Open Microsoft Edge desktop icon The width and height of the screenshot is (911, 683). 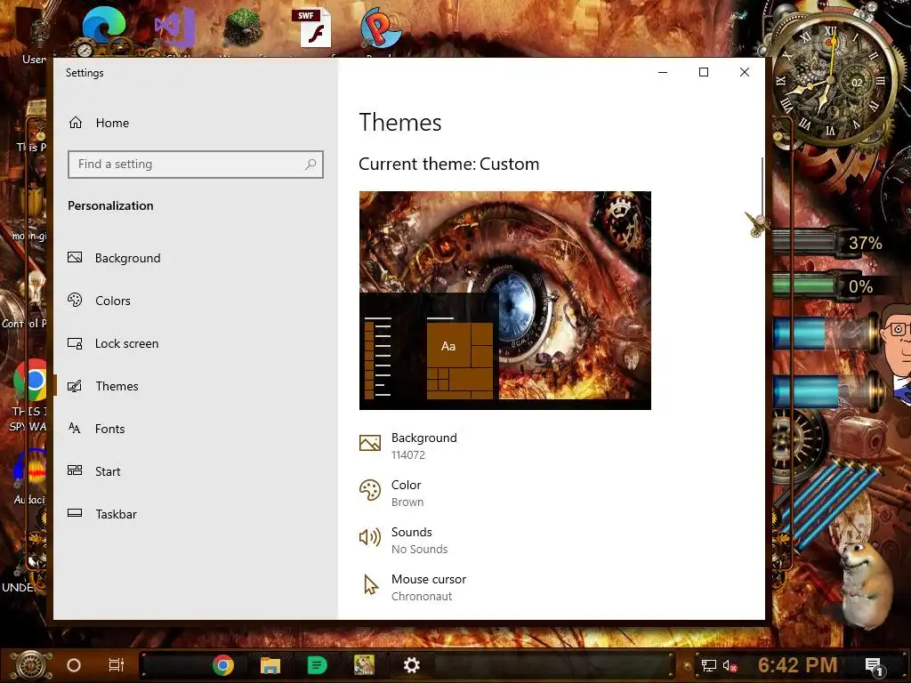tap(103, 28)
